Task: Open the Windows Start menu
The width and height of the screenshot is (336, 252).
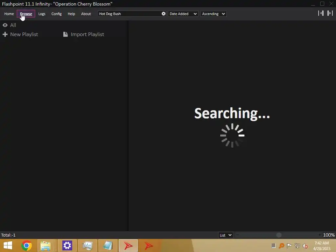Action: [x=8, y=245]
